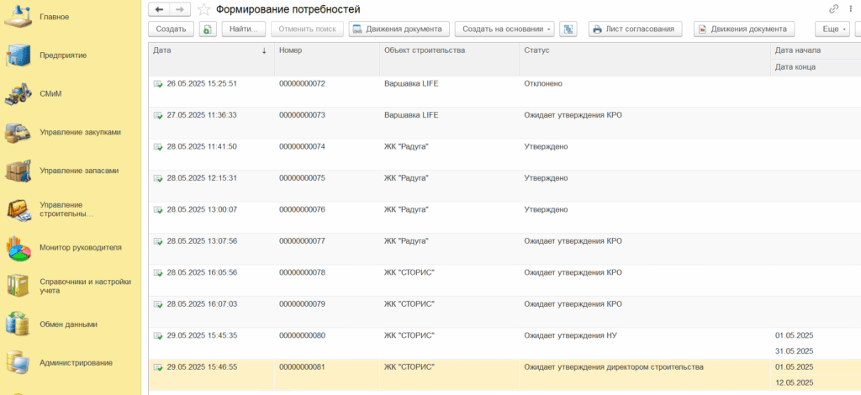The height and width of the screenshot is (395, 861).
Task: Click the Дата конца column header
Action: tap(816, 67)
